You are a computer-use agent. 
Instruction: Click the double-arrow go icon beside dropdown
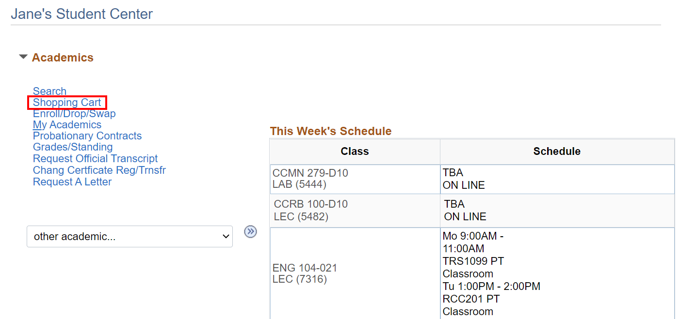[250, 231]
